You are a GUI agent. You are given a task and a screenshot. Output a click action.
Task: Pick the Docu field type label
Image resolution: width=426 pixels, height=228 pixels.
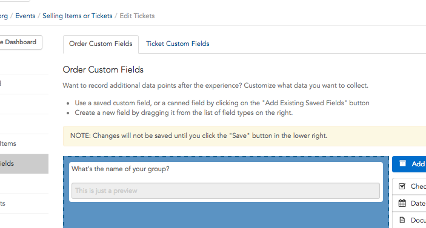click(x=418, y=220)
